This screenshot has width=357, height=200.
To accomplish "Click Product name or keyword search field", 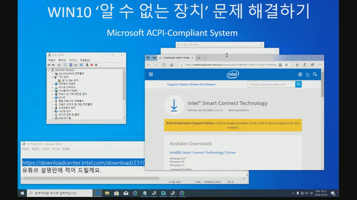I will (x=271, y=84).
